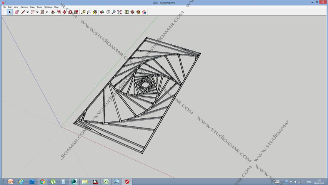Open uTorrent from the taskbar
Screen dimensions: 328x185
(53, 182)
